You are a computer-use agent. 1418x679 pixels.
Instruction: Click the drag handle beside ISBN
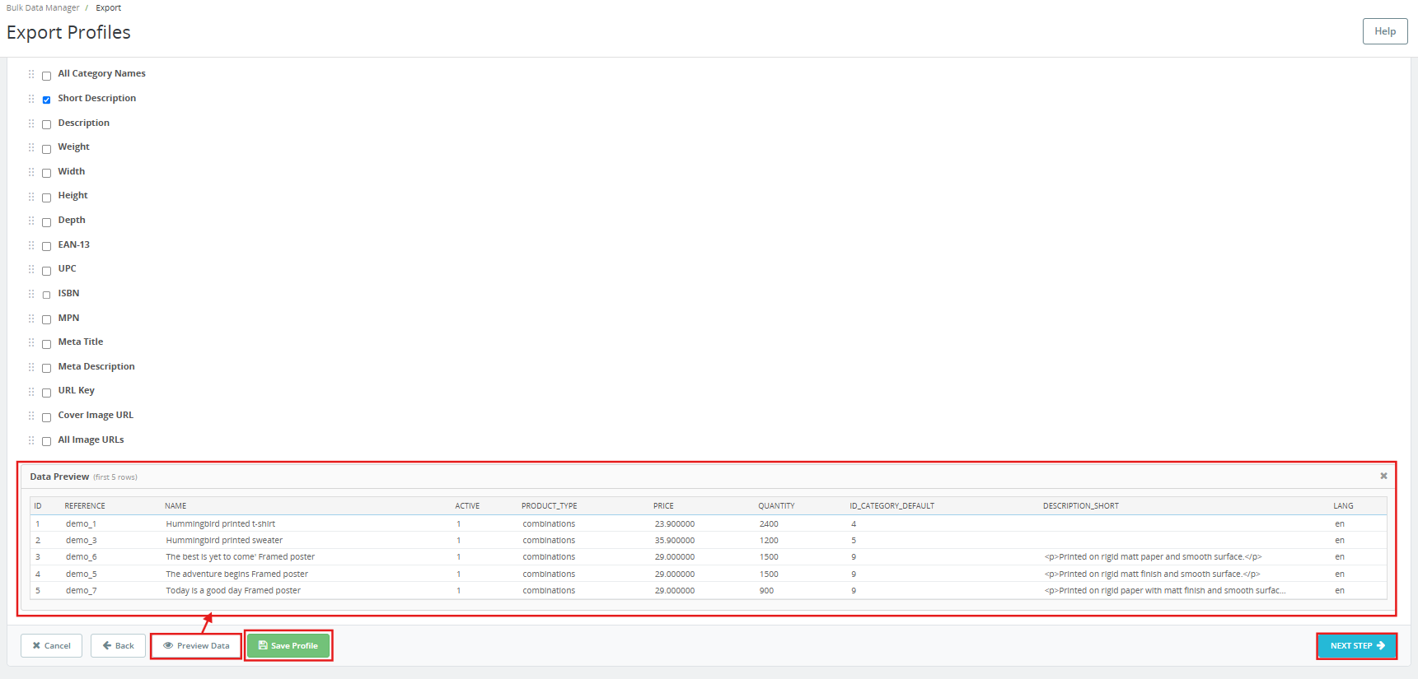(31, 294)
